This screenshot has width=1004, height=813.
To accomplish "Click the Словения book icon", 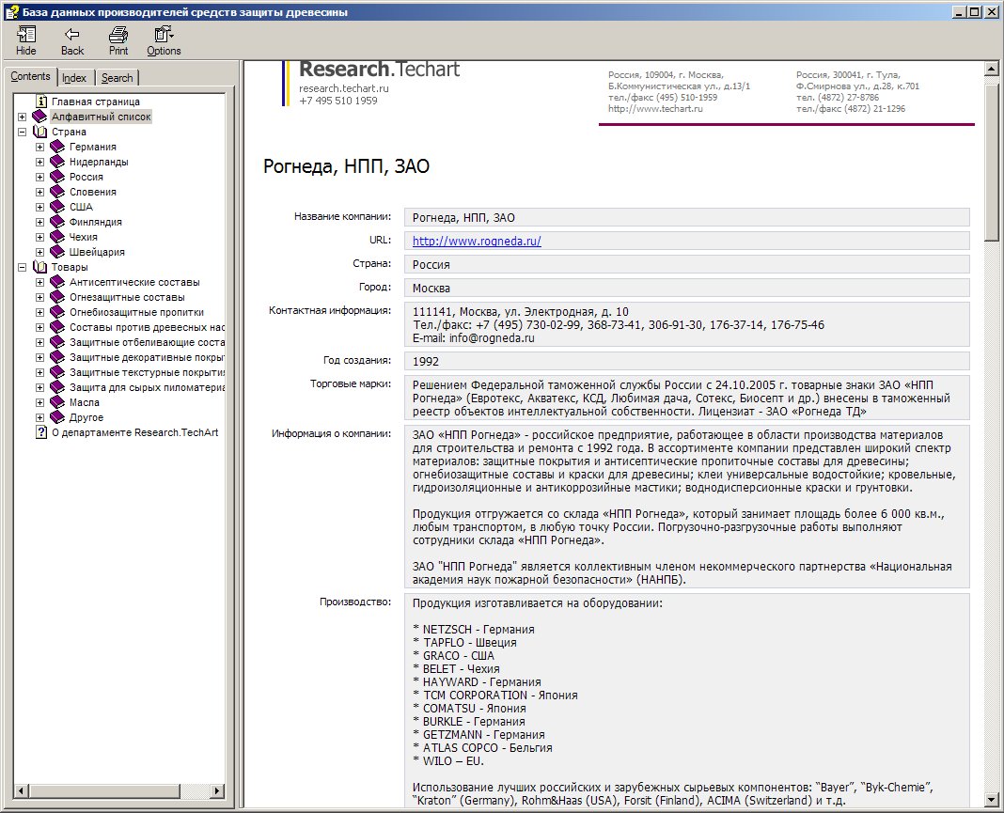I will 57,192.
